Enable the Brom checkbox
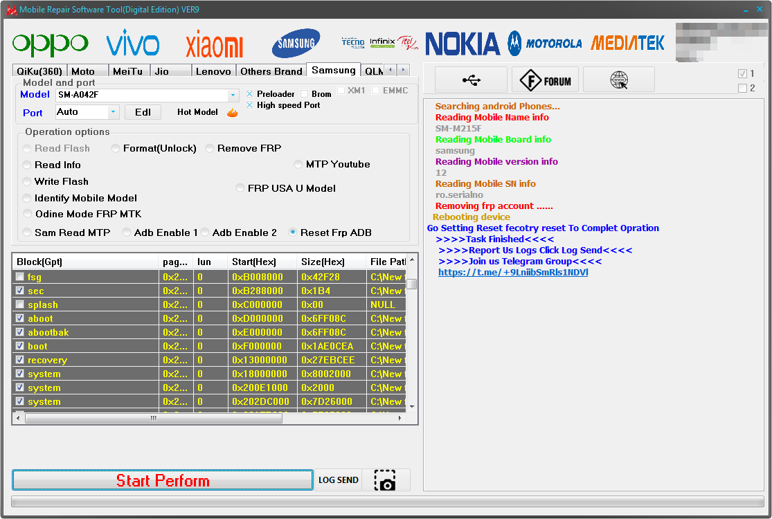The image size is (772, 519). pos(304,94)
